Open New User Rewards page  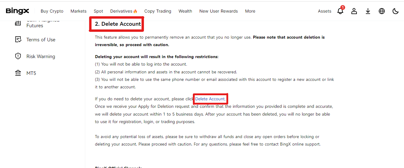pyautogui.click(x=218, y=11)
